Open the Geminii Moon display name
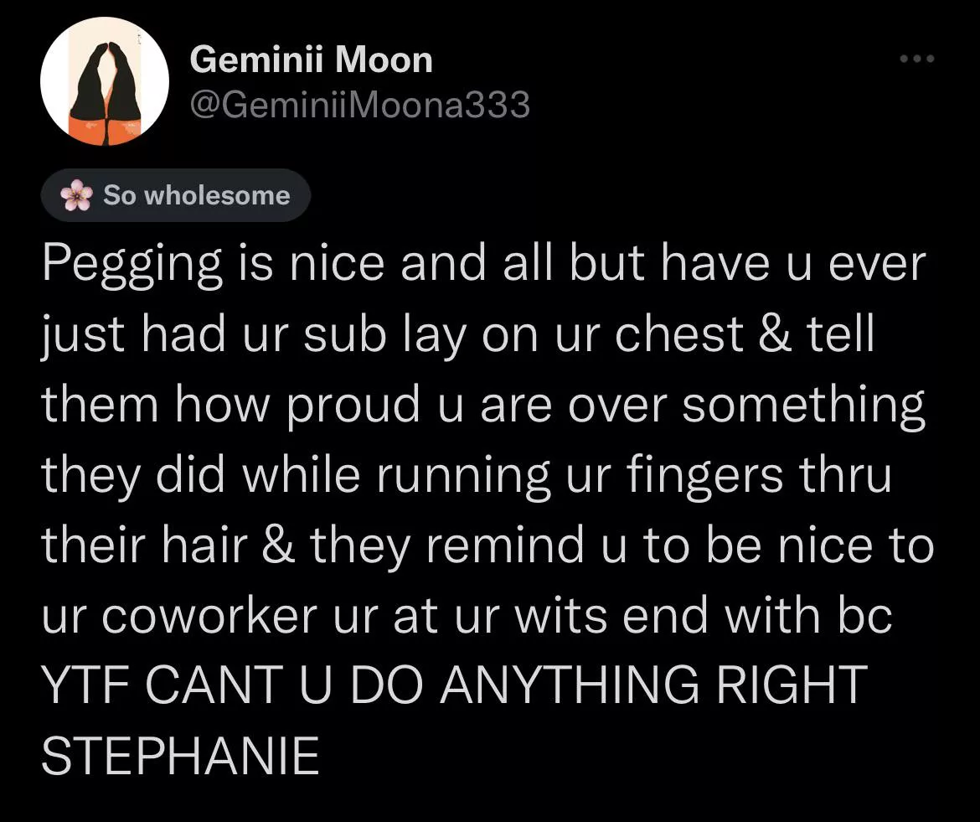The image size is (980, 822). 312,60
